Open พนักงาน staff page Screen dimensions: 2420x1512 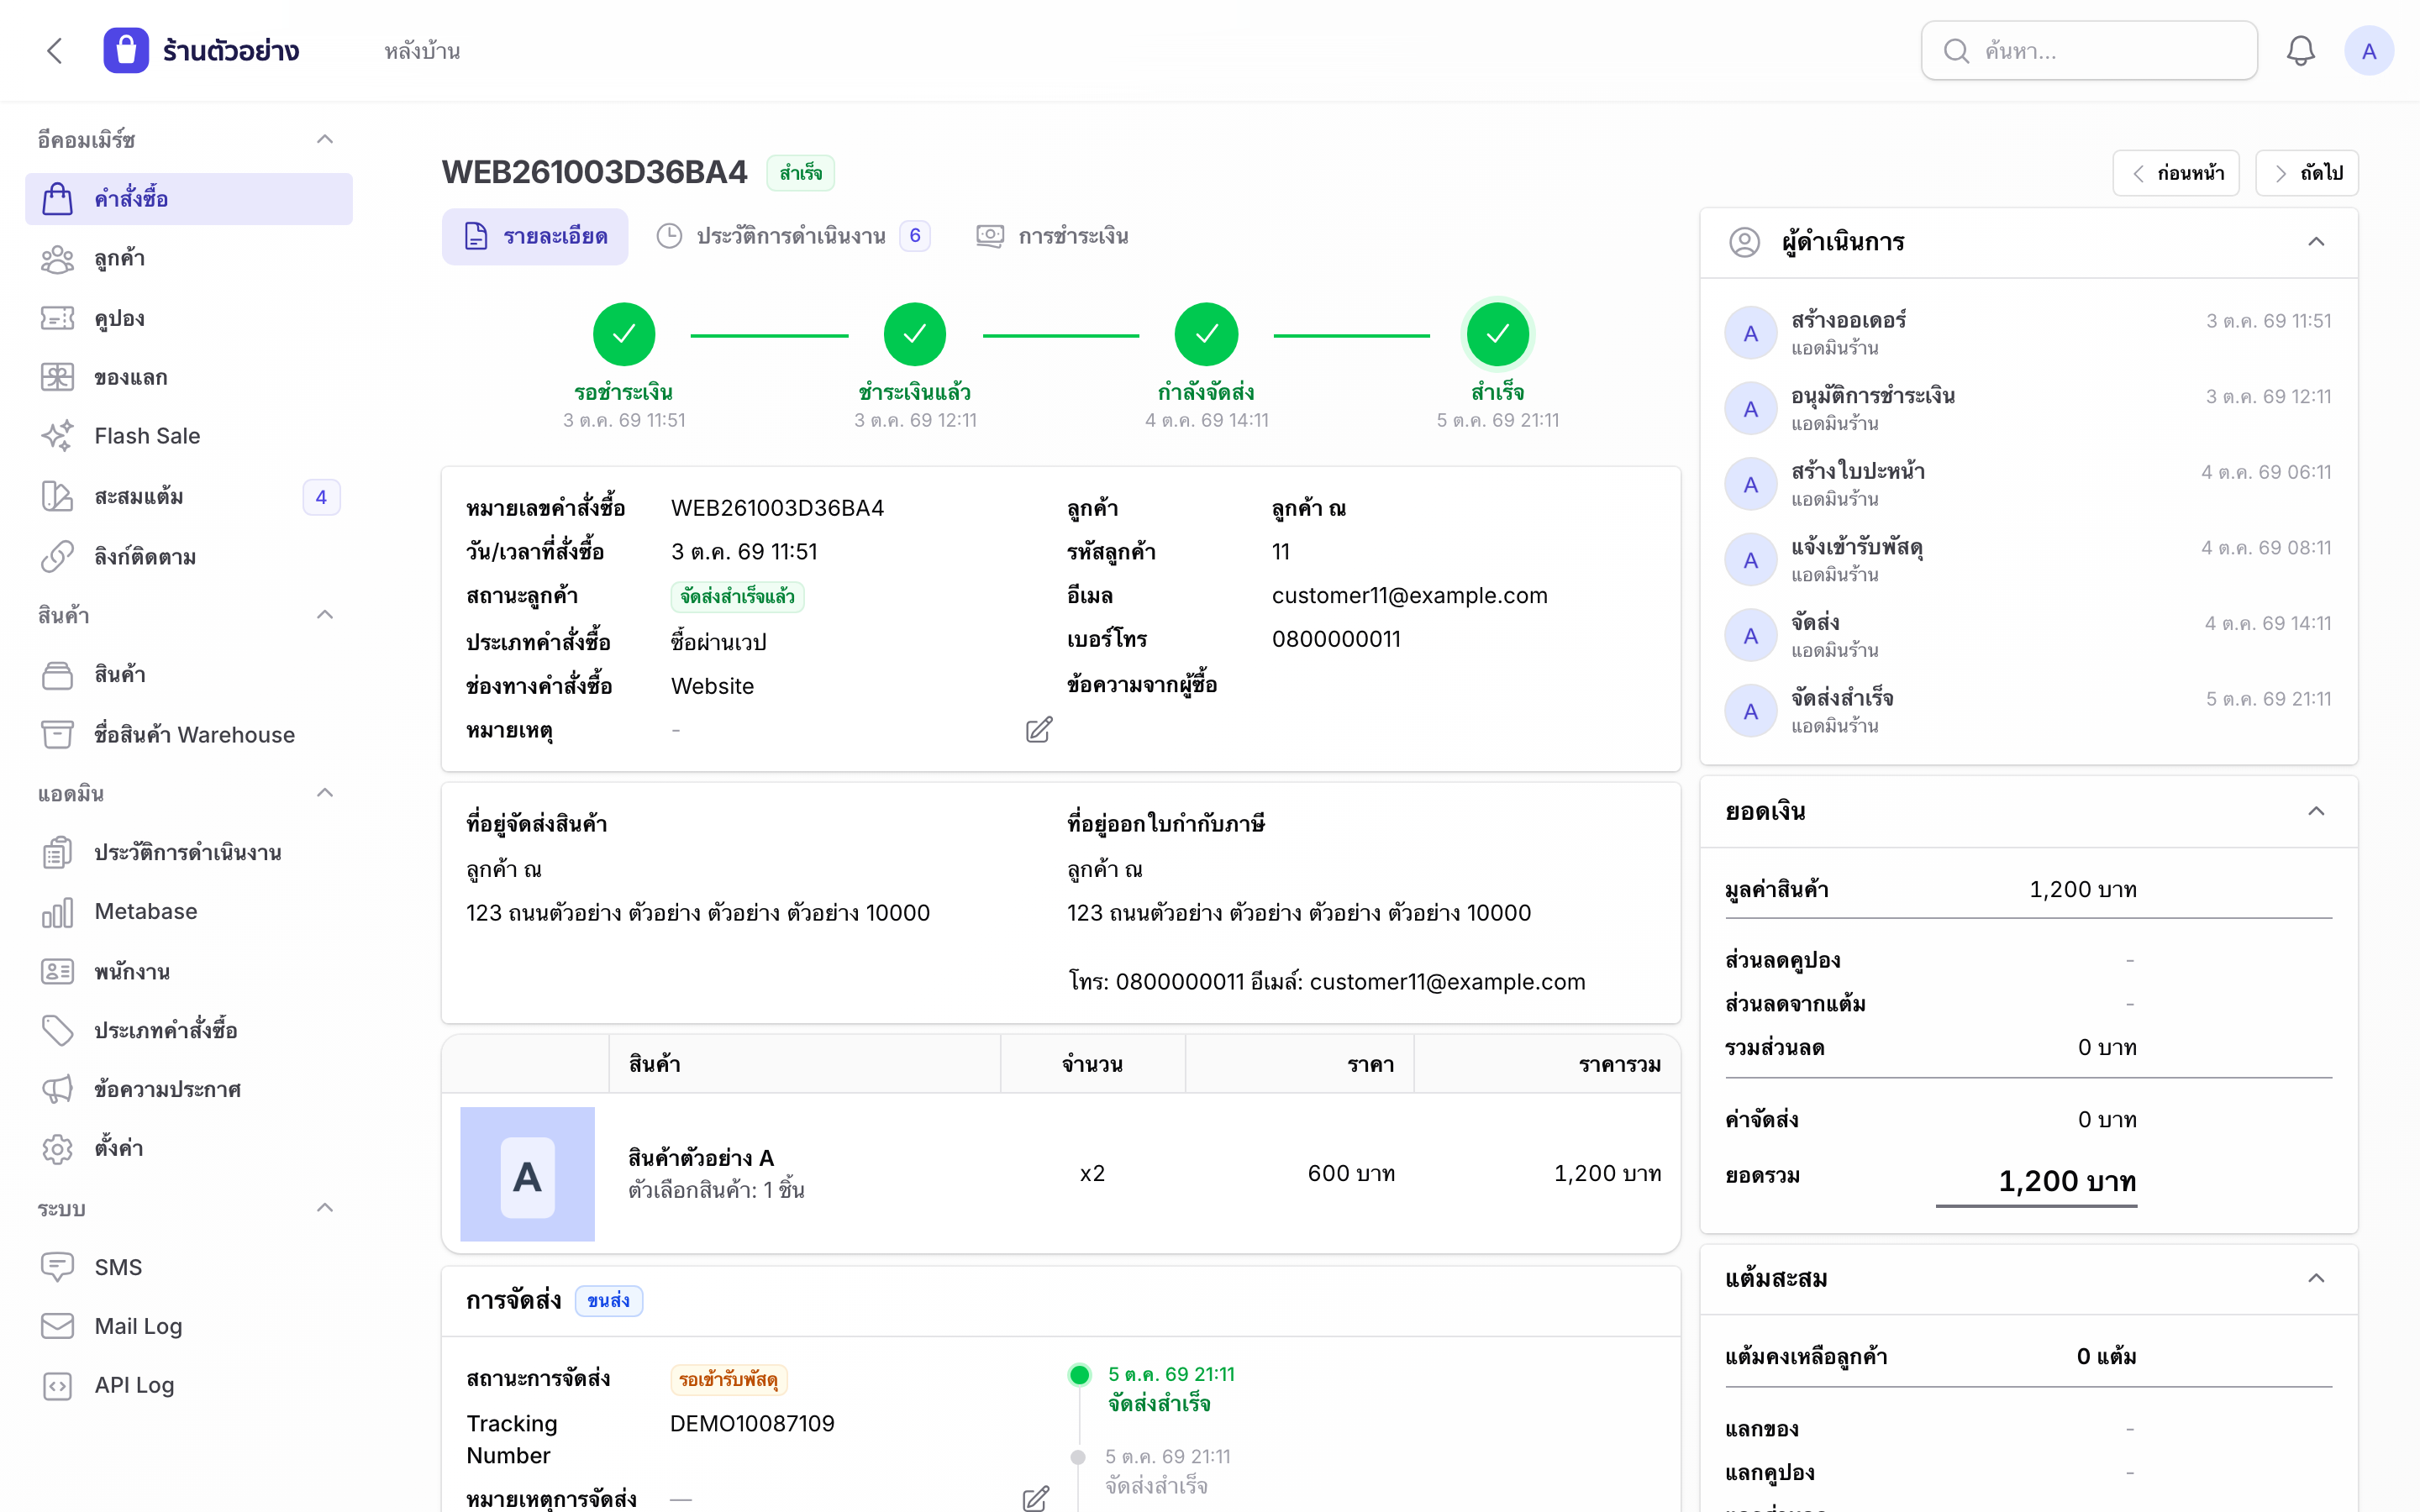click(189, 971)
